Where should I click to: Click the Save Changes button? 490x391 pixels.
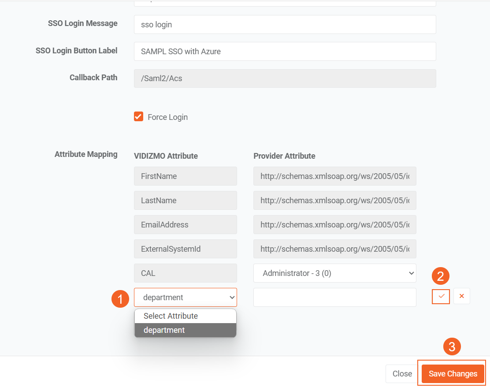(x=453, y=374)
